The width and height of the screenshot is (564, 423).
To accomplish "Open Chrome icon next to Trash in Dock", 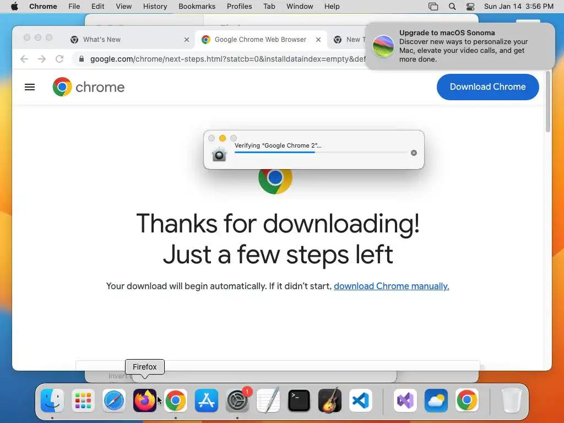I will point(467,400).
